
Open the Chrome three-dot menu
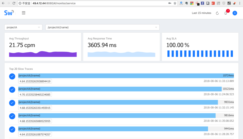(240, 3)
